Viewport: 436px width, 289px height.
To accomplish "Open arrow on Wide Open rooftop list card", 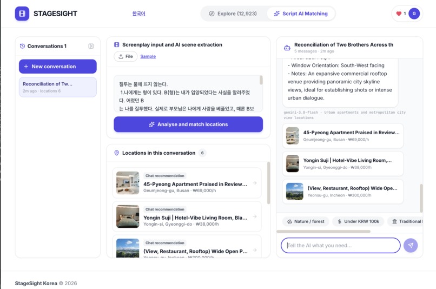I will tap(255, 250).
